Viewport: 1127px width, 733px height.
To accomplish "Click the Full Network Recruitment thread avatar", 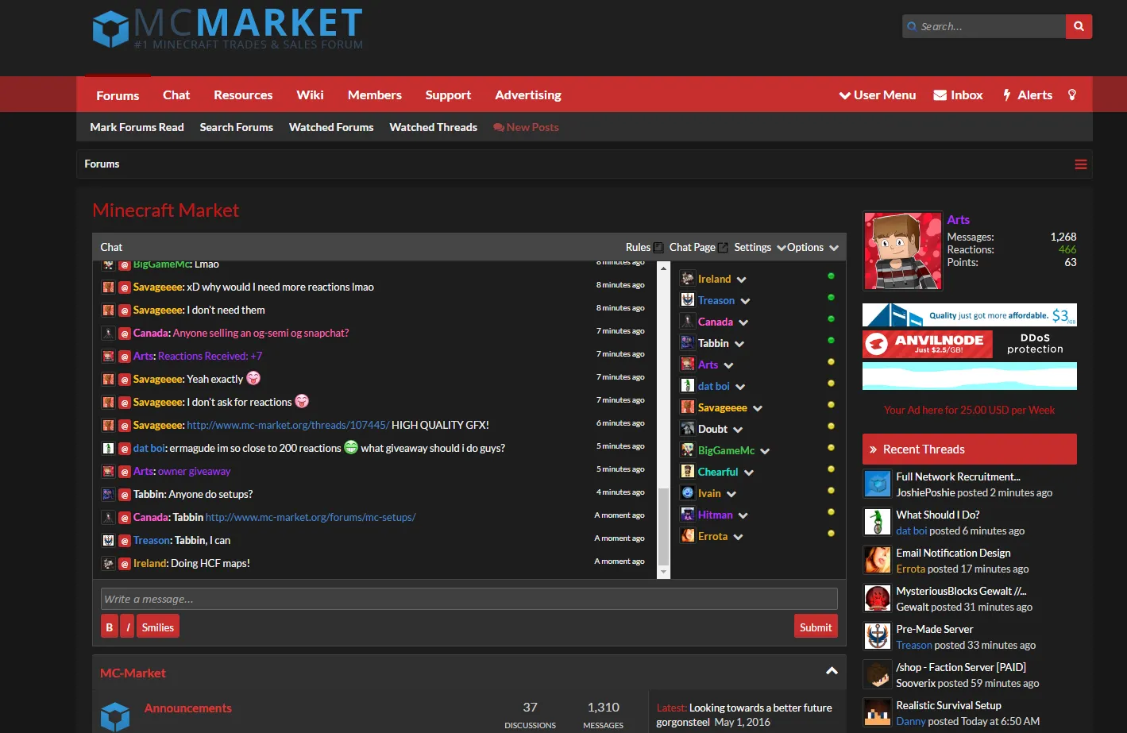I will (878, 484).
